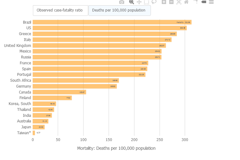Click the Brazil mortality bar
This screenshot has width=240, height=160.
112,22
